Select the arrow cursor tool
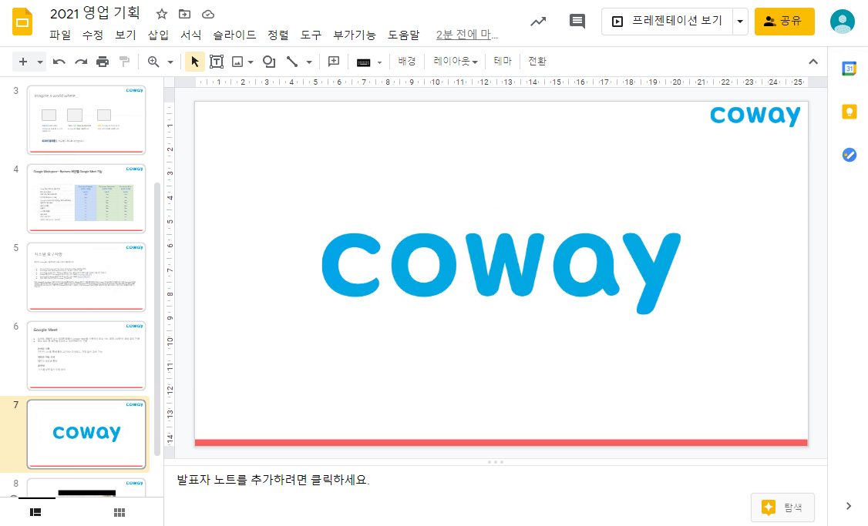Image resolution: width=868 pixels, height=526 pixels. click(x=195, y=62)
